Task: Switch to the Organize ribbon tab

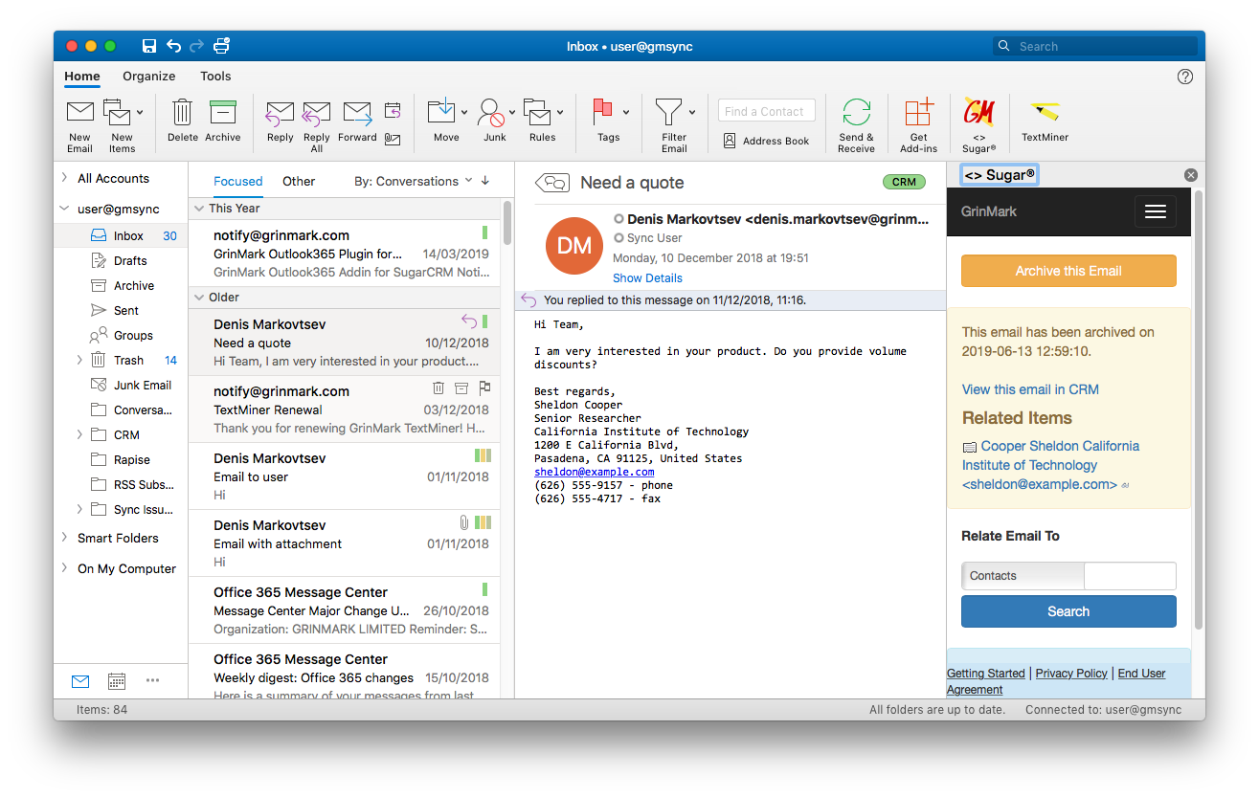Action: point(148,77)
